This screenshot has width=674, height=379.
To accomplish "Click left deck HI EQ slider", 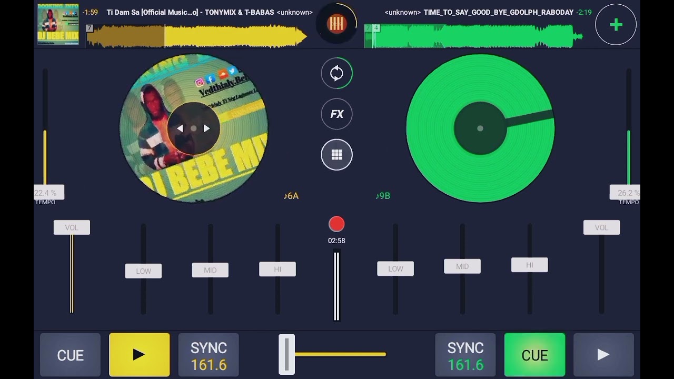I will (x=277, y=269).
